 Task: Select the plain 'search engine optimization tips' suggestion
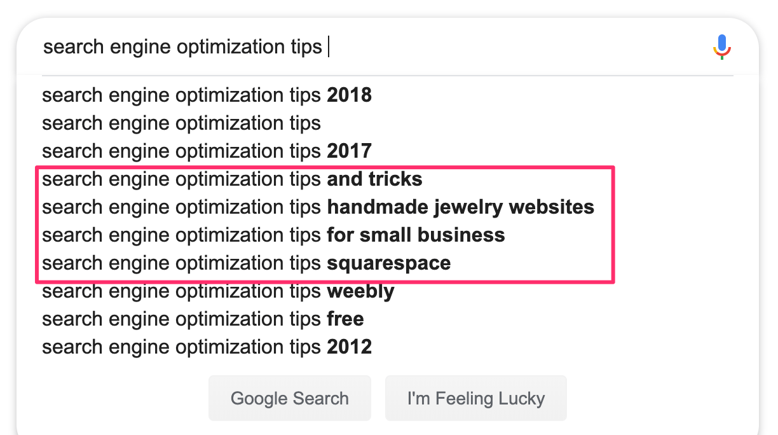coord(181,123)
